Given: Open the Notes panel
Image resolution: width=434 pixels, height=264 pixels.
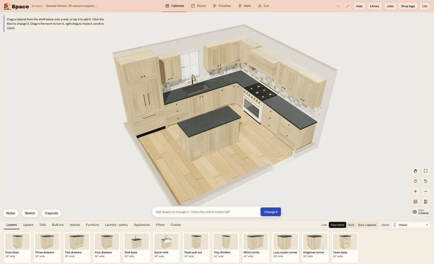Looking at the screenshot, I should click(x=11, y=213).
